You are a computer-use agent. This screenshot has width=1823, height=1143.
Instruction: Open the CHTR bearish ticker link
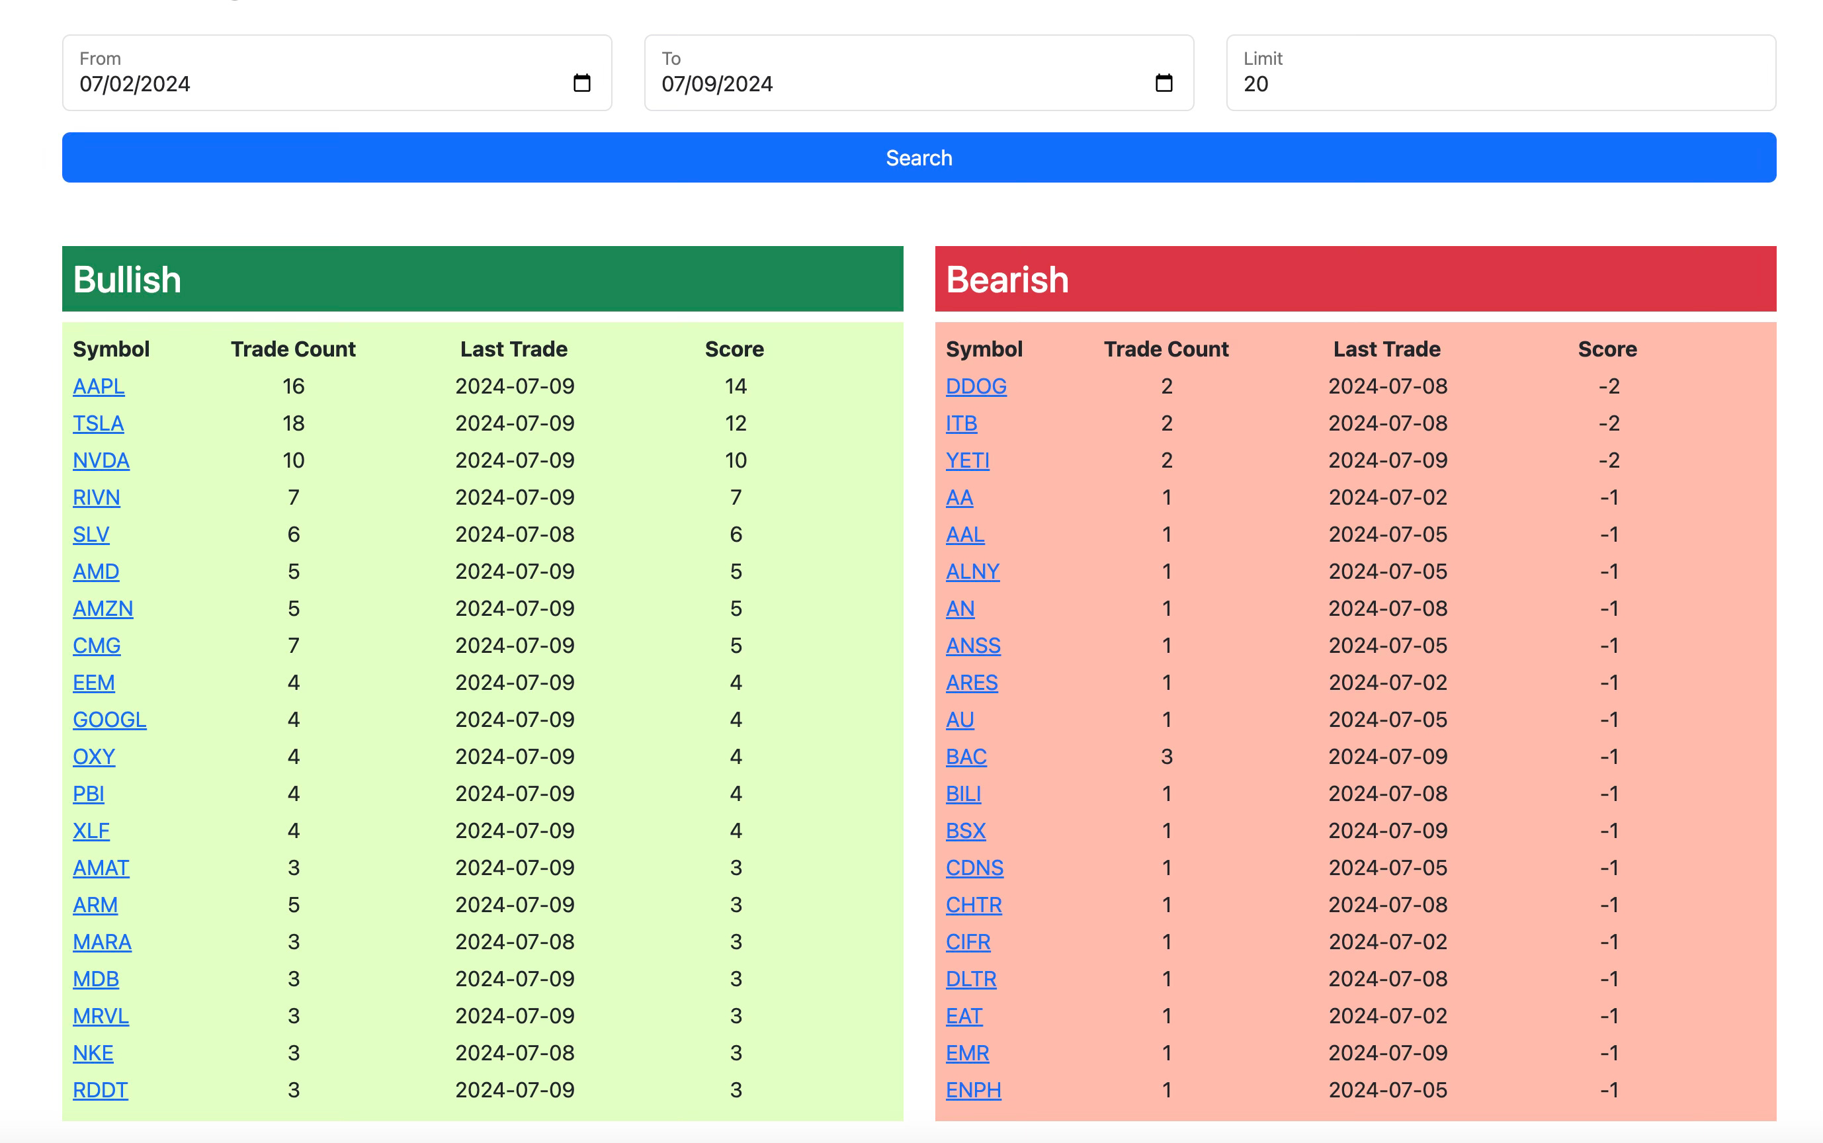pos(974,905)
